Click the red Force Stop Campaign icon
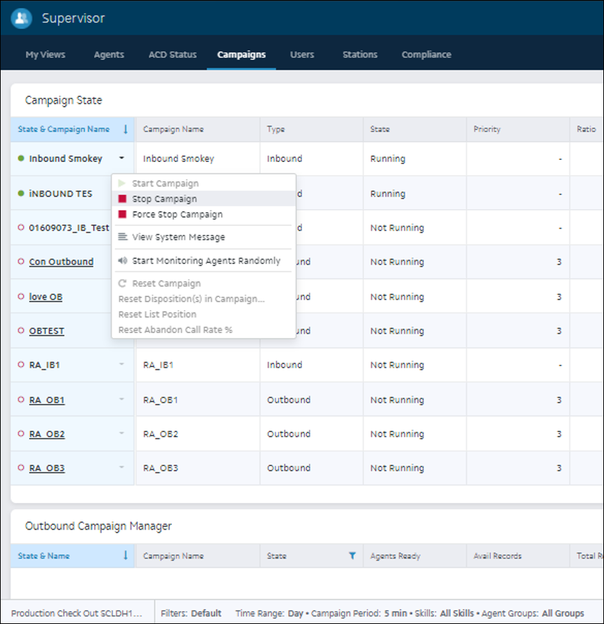Image resolution: width=604 pixels, height=624 pixels. tap(123, 215)
